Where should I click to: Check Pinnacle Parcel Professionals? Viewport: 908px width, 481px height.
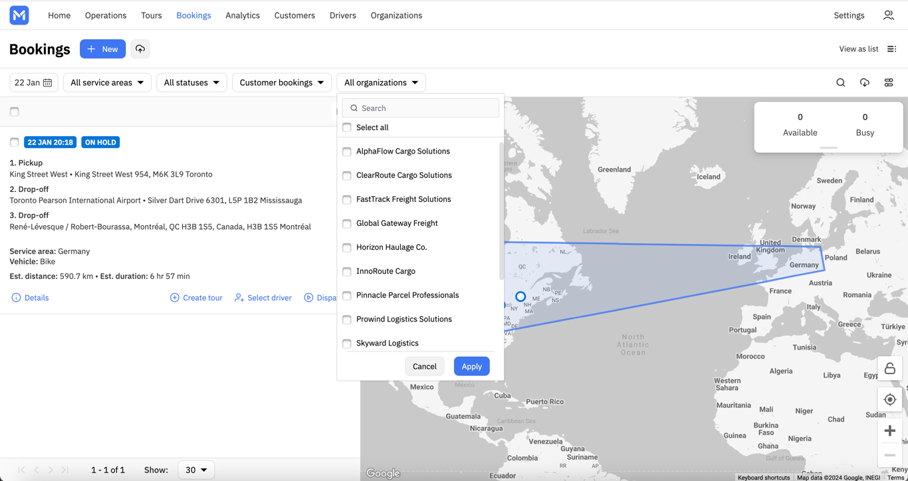pos(347,295)
